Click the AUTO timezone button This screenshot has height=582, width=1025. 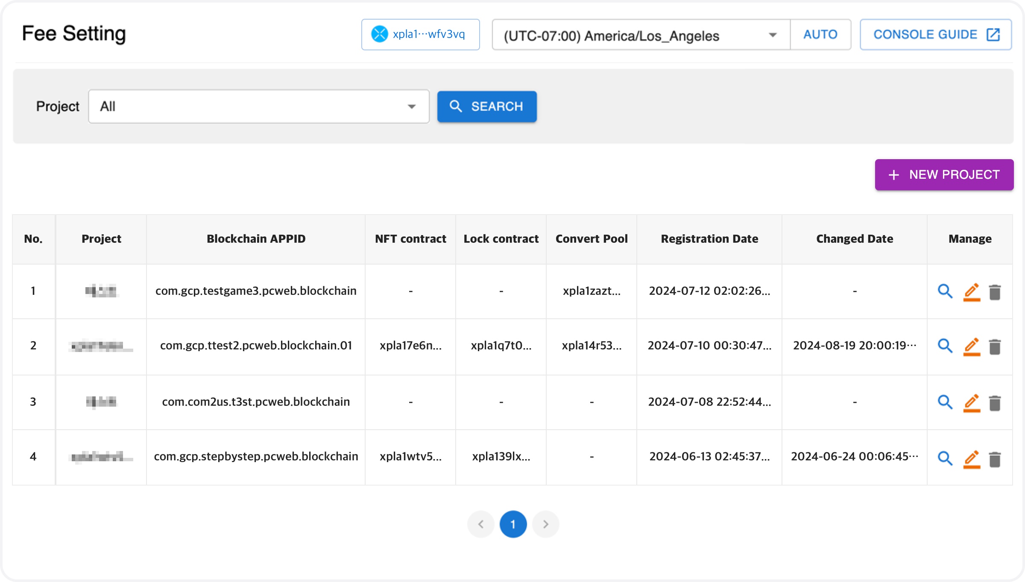click(820, 35)
